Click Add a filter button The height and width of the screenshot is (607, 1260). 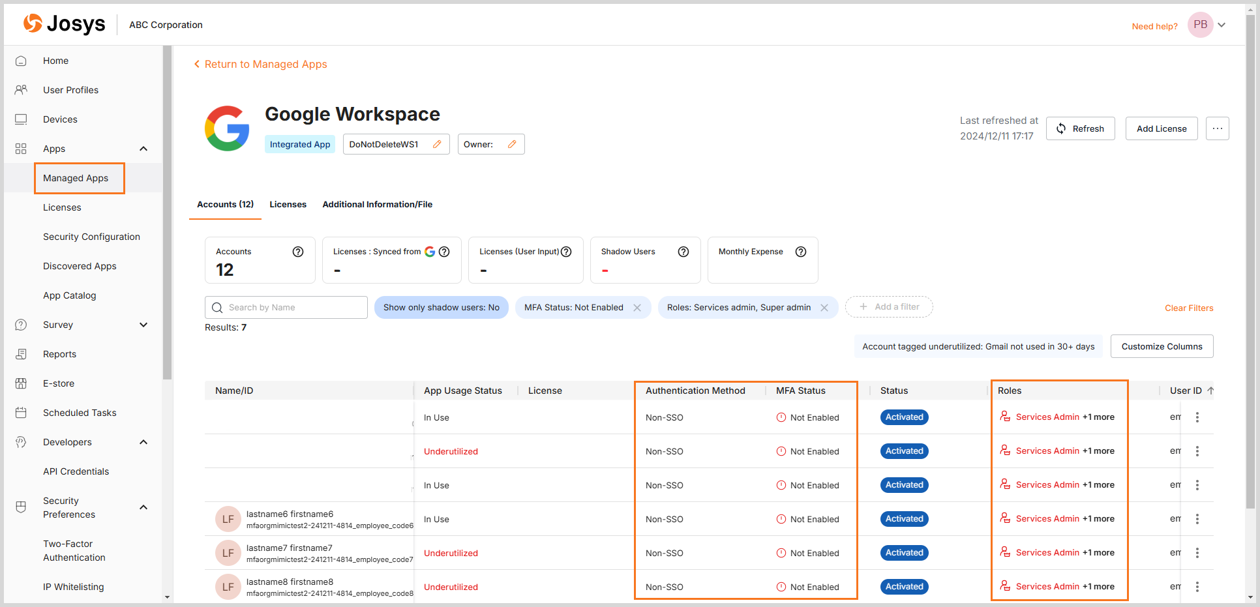[x=889, y=306]
